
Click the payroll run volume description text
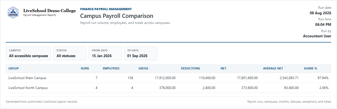pos(125,23)
